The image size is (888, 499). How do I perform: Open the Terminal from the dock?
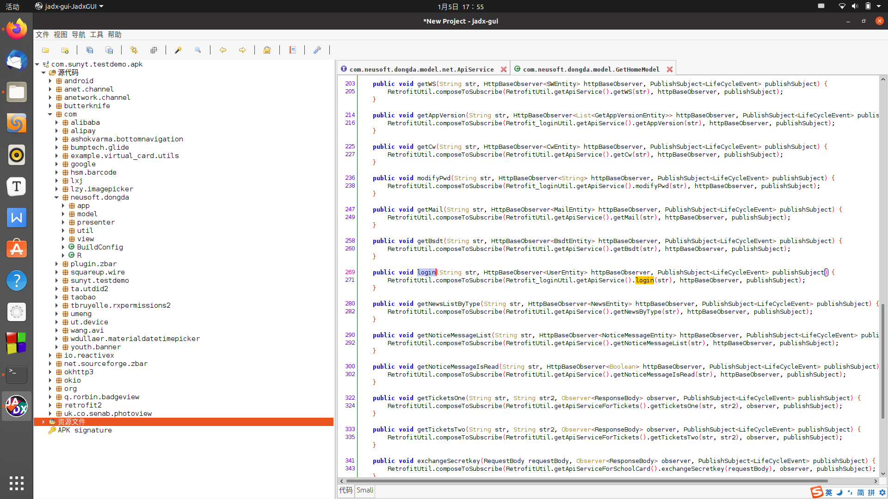click(x=17, y=375)
